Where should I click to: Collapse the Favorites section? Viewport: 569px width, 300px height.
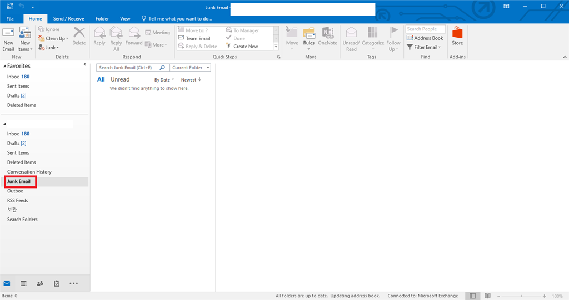4,67
